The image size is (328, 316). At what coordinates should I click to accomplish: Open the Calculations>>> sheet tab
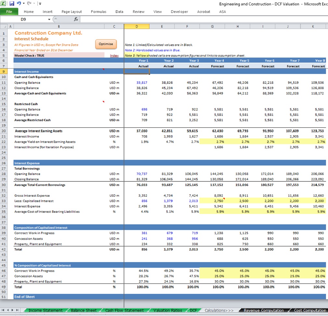coord(219,310)
